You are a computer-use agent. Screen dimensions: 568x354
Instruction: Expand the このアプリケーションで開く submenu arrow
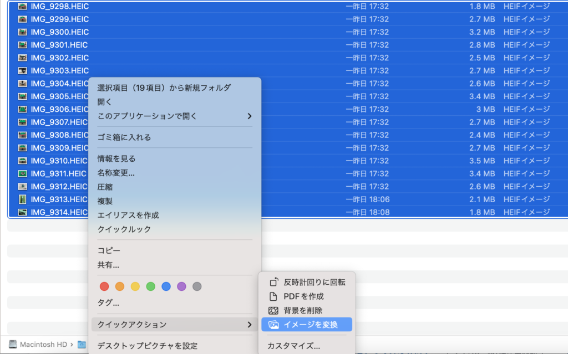(249, 116)
